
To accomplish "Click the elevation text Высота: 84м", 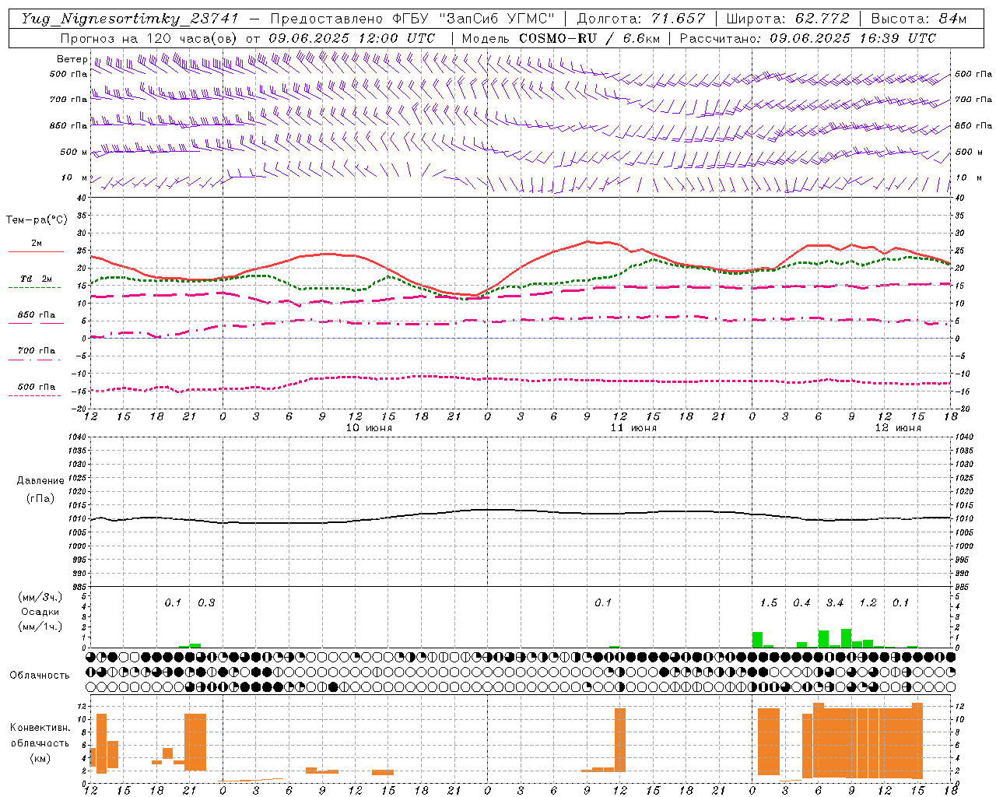I will (919, 19).
